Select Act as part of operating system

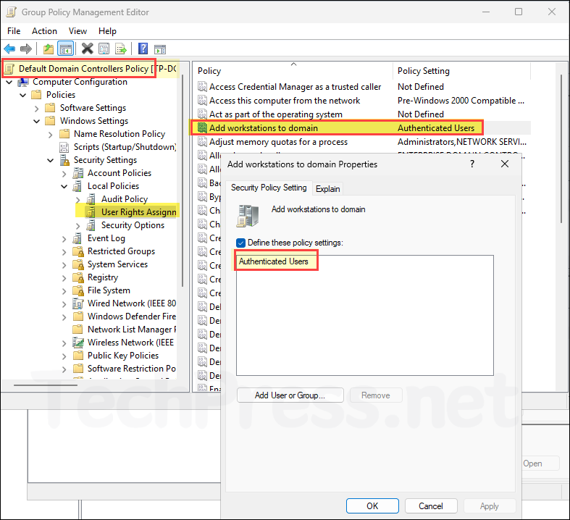tap(275, 114)
